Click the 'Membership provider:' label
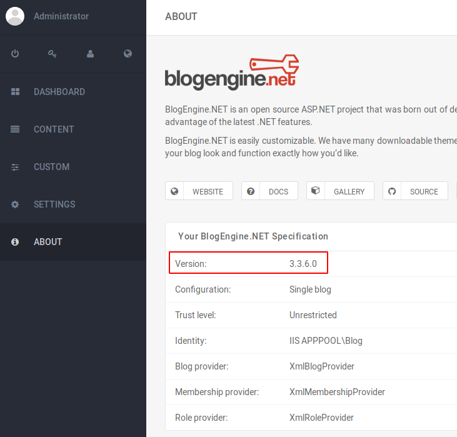 pos(217,392)
